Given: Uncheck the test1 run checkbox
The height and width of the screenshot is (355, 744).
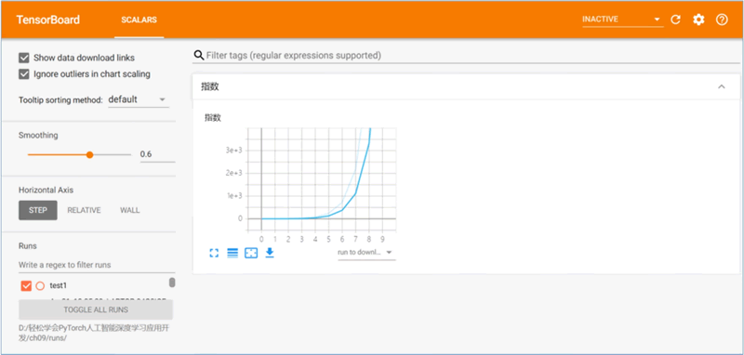Looking at the screenshot, I should click(x=26, y=286).
